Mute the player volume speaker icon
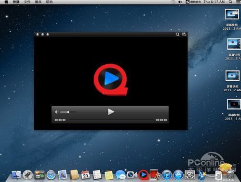The width and height of the screenshot is (241, 182). (56, 112)
